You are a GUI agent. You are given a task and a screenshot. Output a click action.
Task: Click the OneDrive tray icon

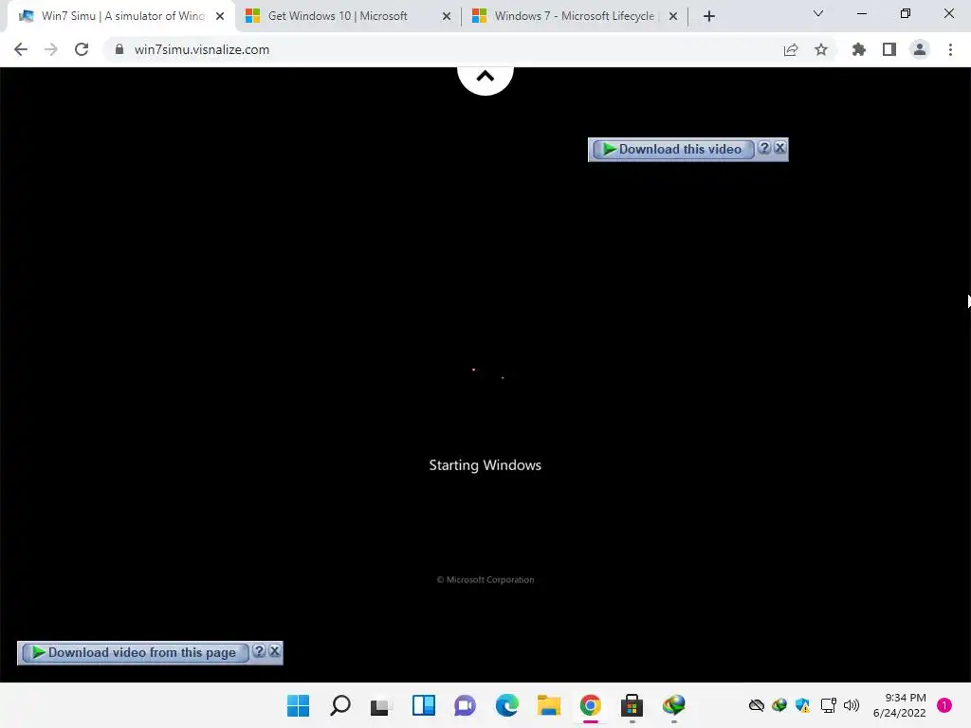(x=756, y=705)
